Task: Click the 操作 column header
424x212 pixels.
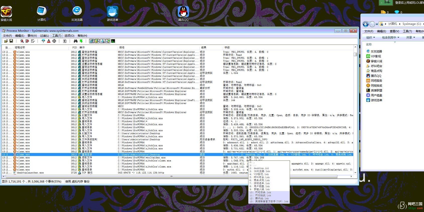Action: 98,47
